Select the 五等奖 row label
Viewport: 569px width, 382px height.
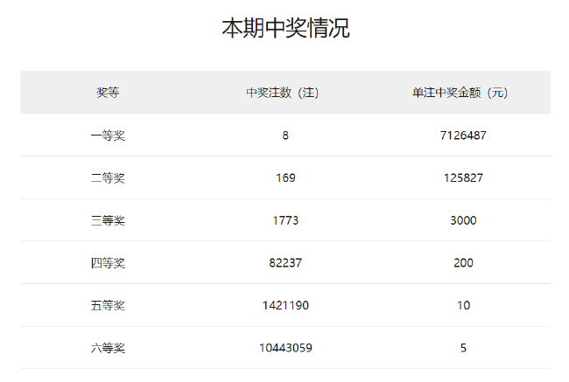tap(108, 305)
